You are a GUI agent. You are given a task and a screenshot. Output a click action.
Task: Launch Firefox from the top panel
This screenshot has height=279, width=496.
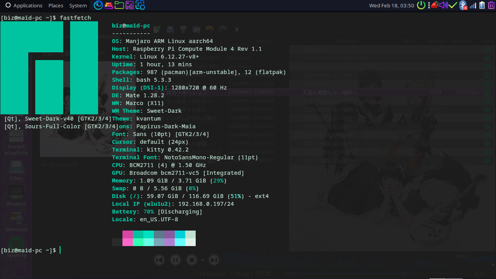(x=98, y=5)
